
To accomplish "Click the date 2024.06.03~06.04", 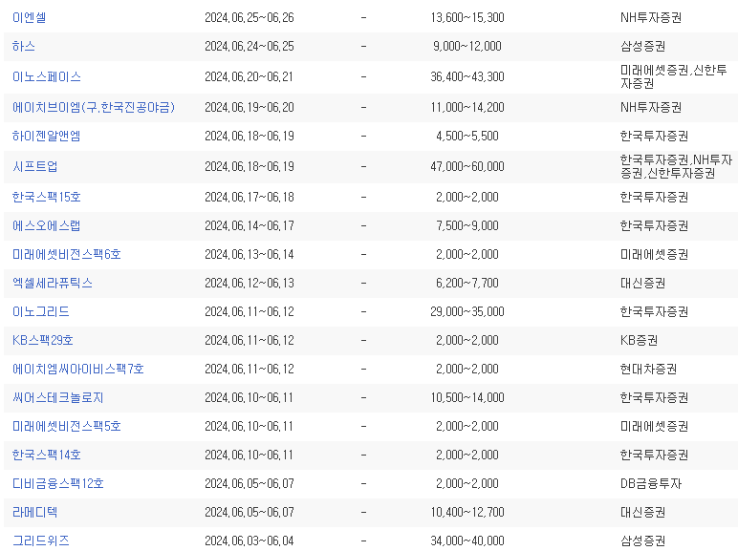I will pos(250,541).
